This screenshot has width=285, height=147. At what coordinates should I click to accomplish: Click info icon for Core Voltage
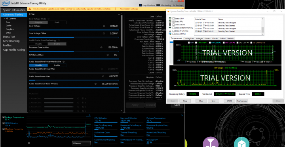pos(104,26)
